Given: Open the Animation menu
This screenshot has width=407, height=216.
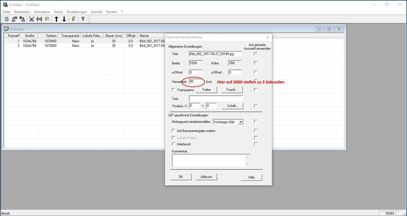Looking at the screenshot, I should point(42,12).
